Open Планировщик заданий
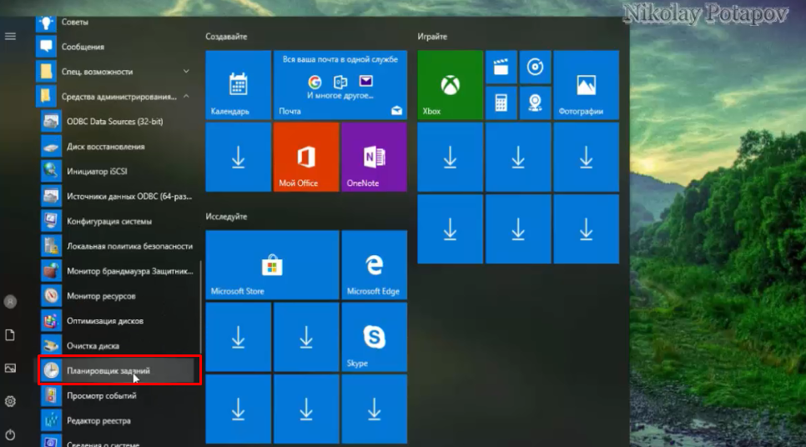Screen dimensions: 806x447 pos(118,370)
